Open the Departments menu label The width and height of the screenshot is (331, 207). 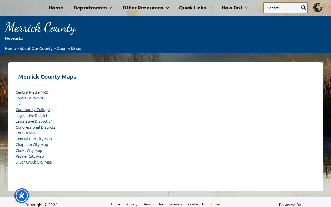pos(90,8)
